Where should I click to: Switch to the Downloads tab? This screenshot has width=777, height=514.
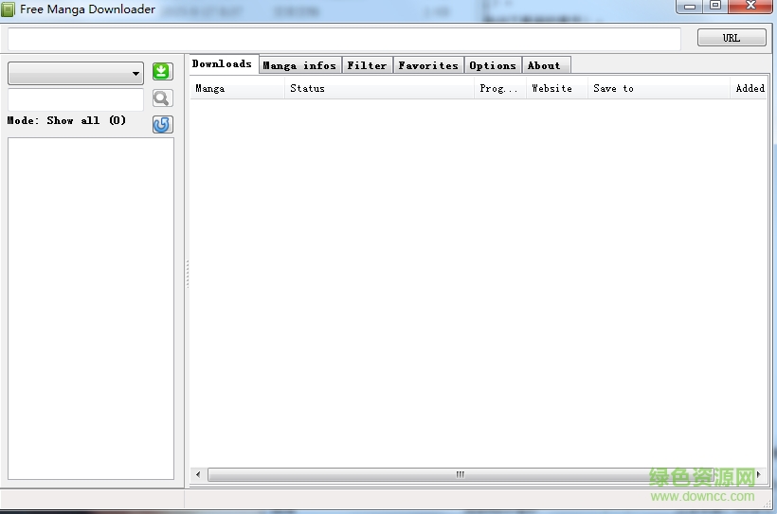(x=223, y=64)
